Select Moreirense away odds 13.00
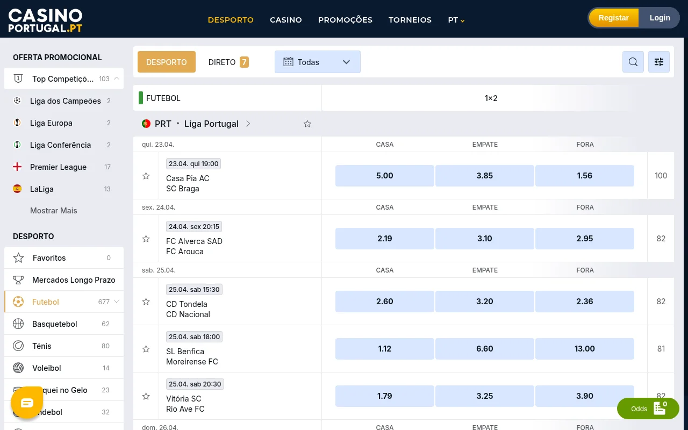This screenshot has width=688, height=430. click(585, 349)
